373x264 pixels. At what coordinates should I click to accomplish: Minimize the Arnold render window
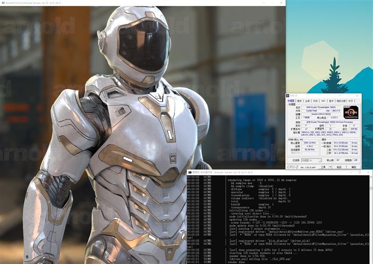(264, 3)
